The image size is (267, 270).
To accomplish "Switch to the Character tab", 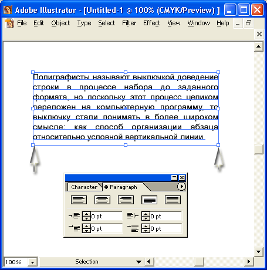I will (x=84, y=187).
